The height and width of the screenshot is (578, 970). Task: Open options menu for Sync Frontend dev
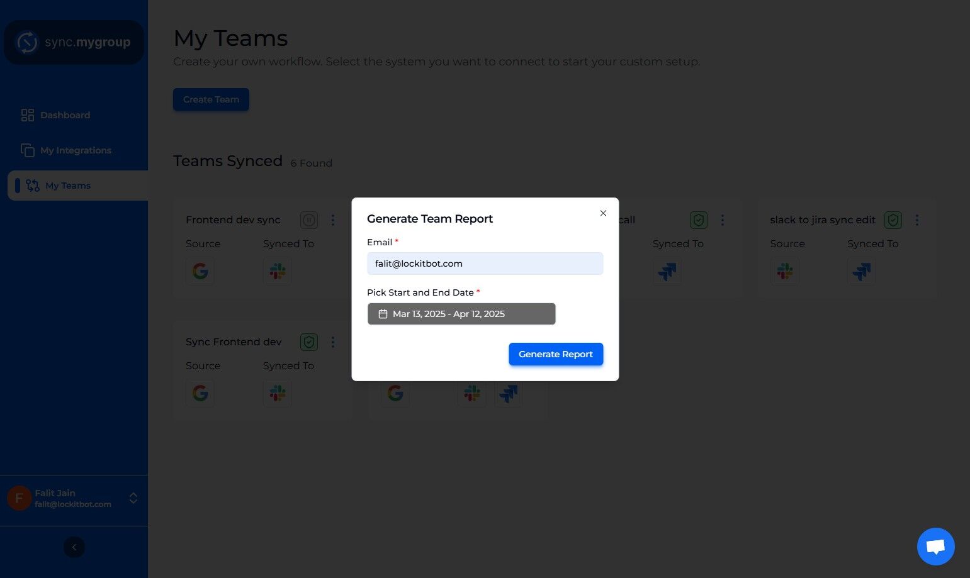pos(333,342)
